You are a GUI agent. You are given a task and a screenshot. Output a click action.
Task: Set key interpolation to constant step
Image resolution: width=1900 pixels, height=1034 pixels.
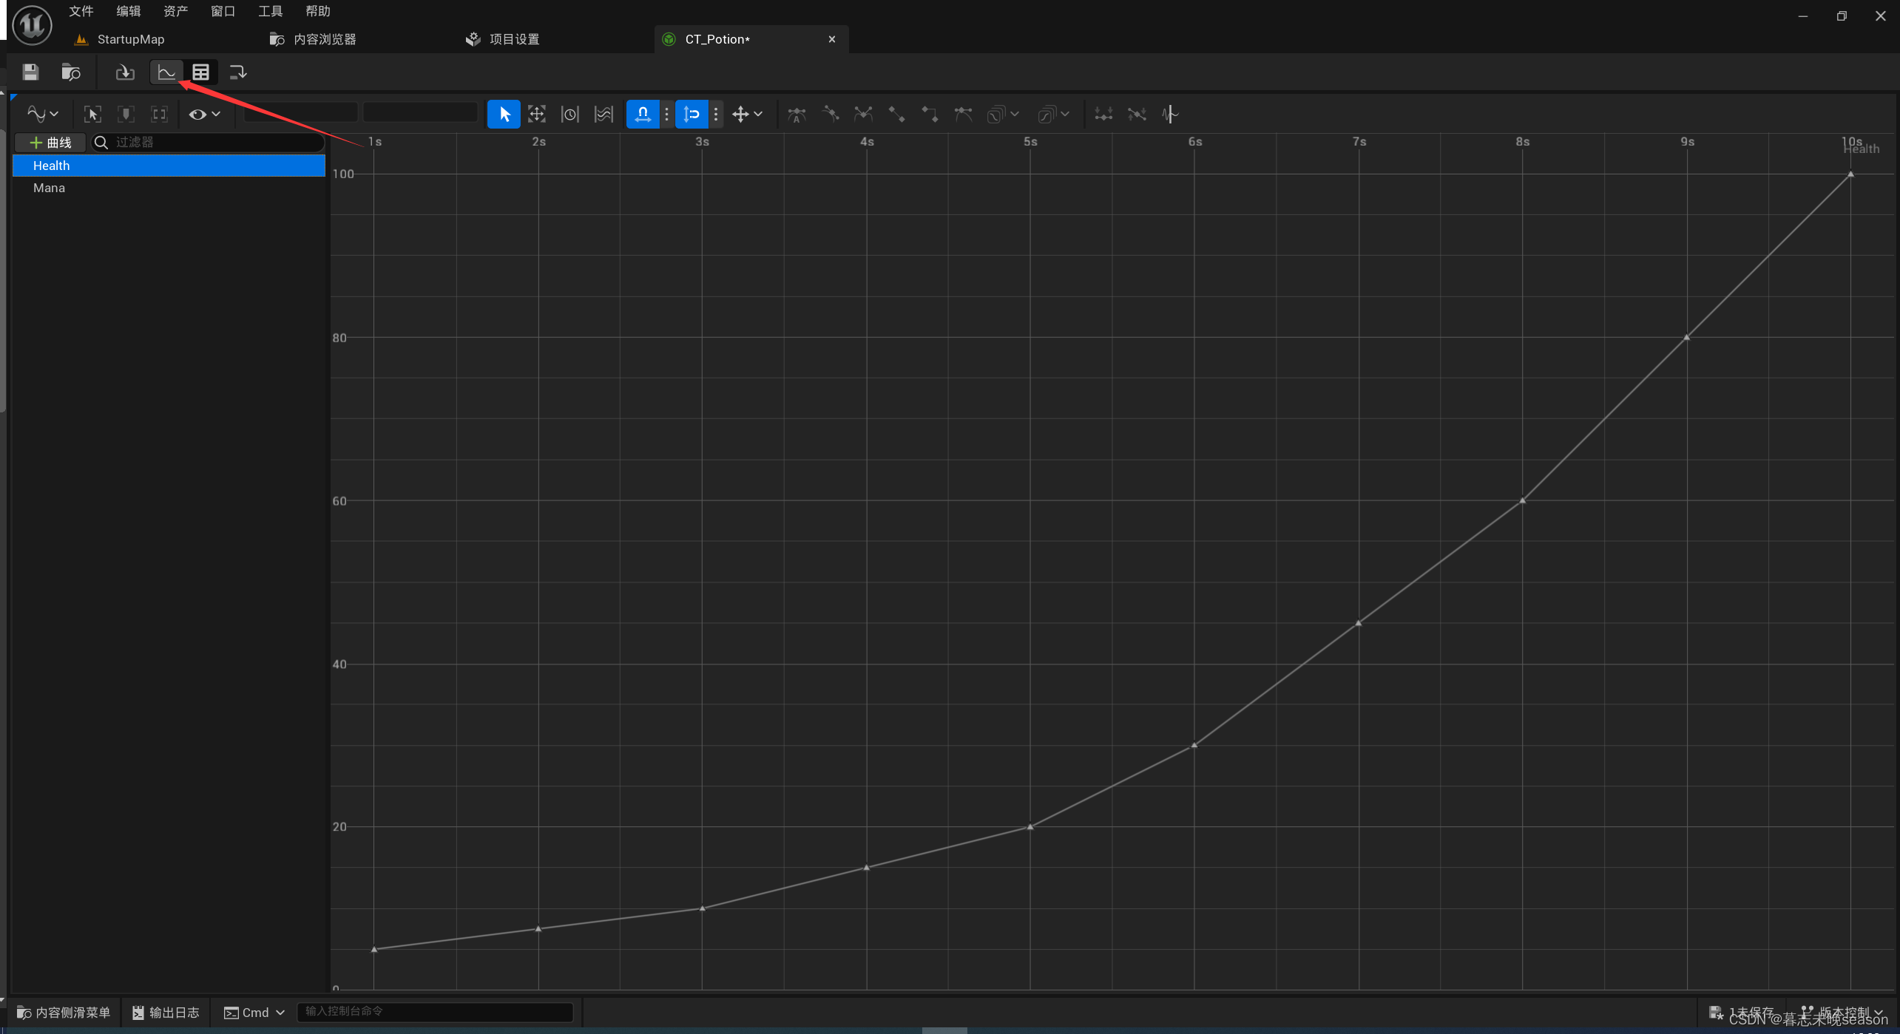pyautogui.click(x=930, y=114)
